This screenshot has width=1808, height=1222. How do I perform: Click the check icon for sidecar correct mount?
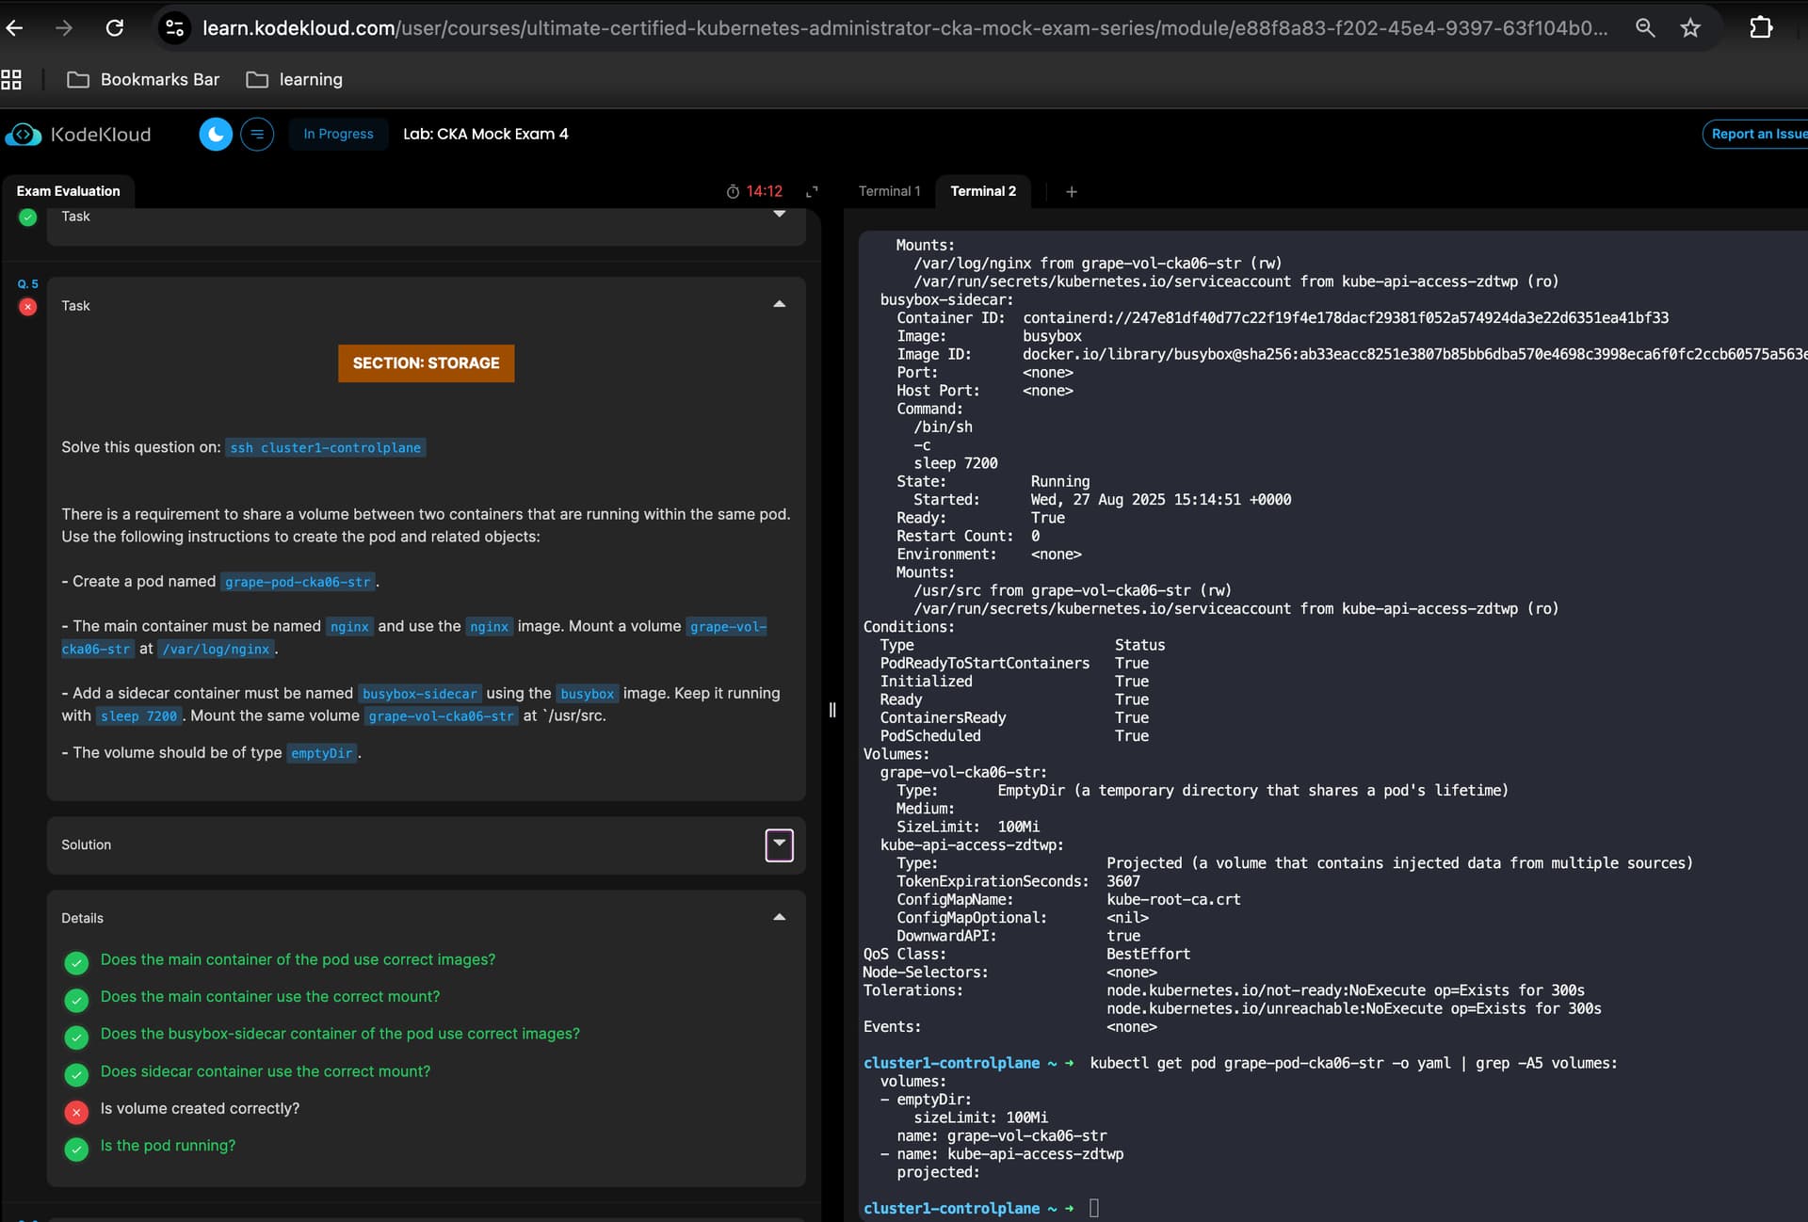(x=76, y=1074)
